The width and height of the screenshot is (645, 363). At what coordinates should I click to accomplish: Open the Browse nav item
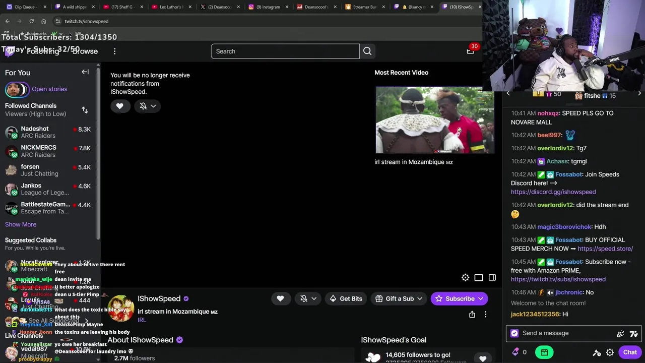85,51
